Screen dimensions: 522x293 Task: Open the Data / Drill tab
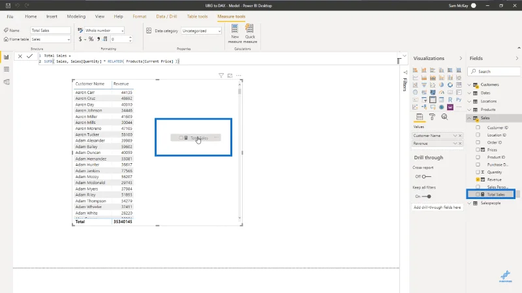tap(166, 16)
